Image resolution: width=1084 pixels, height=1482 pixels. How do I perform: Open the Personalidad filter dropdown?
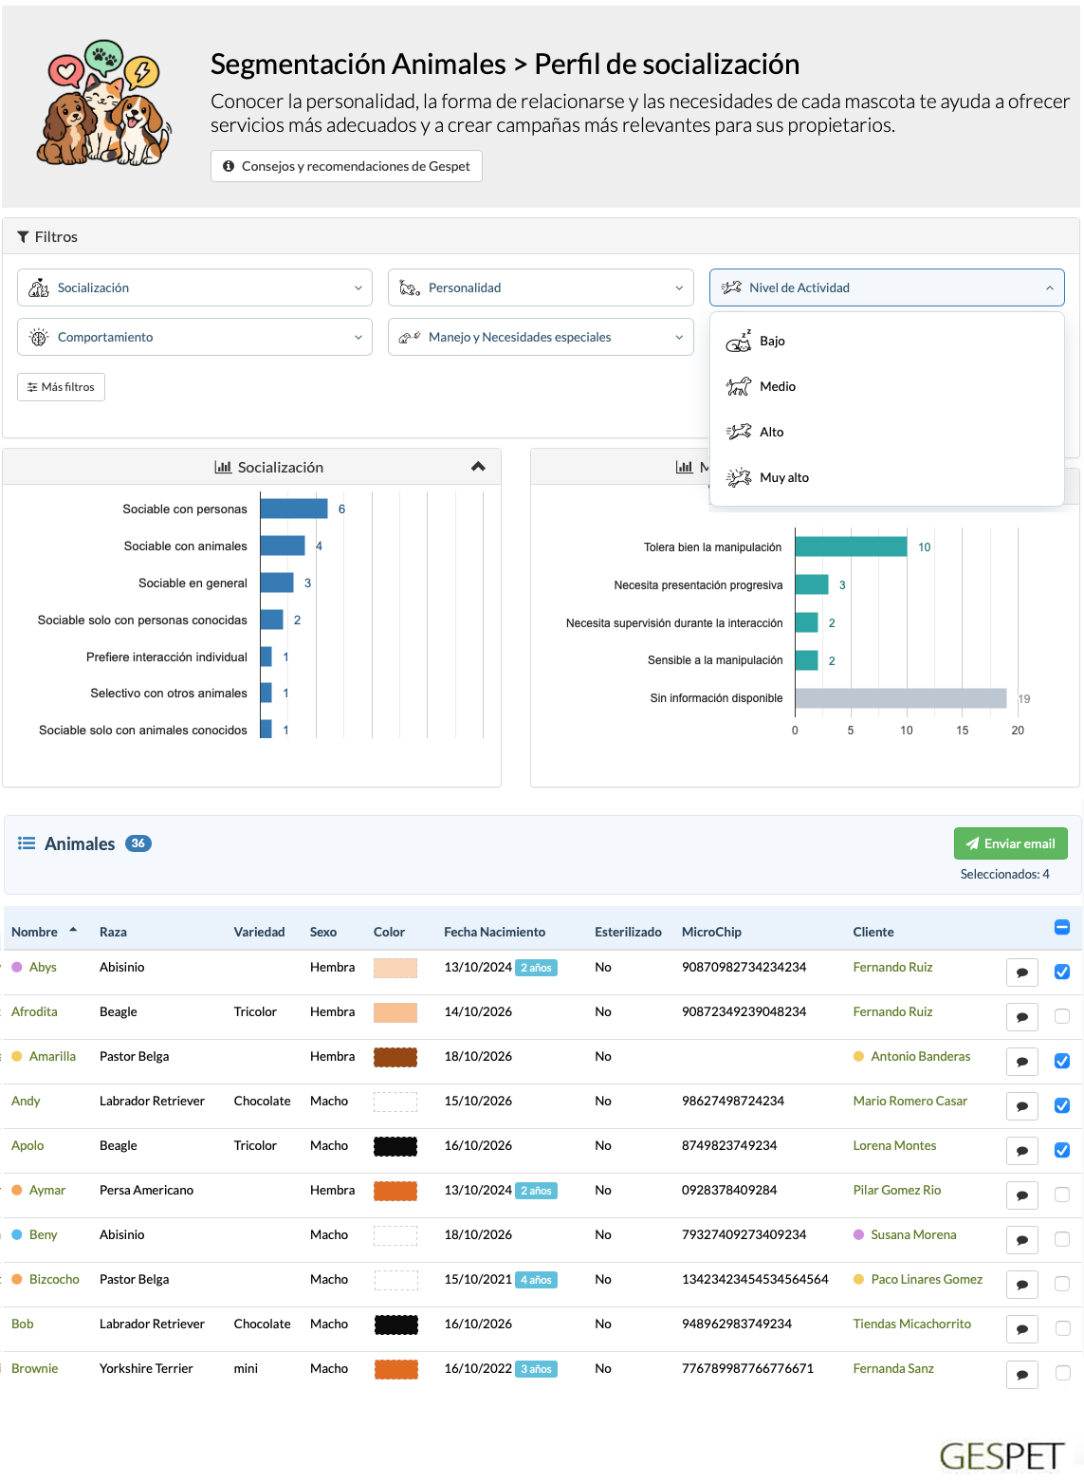(x=542, y=287)
